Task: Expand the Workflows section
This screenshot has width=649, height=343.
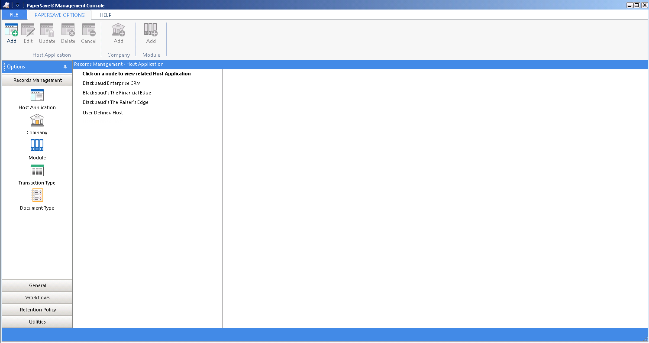Action: [37, 298]
